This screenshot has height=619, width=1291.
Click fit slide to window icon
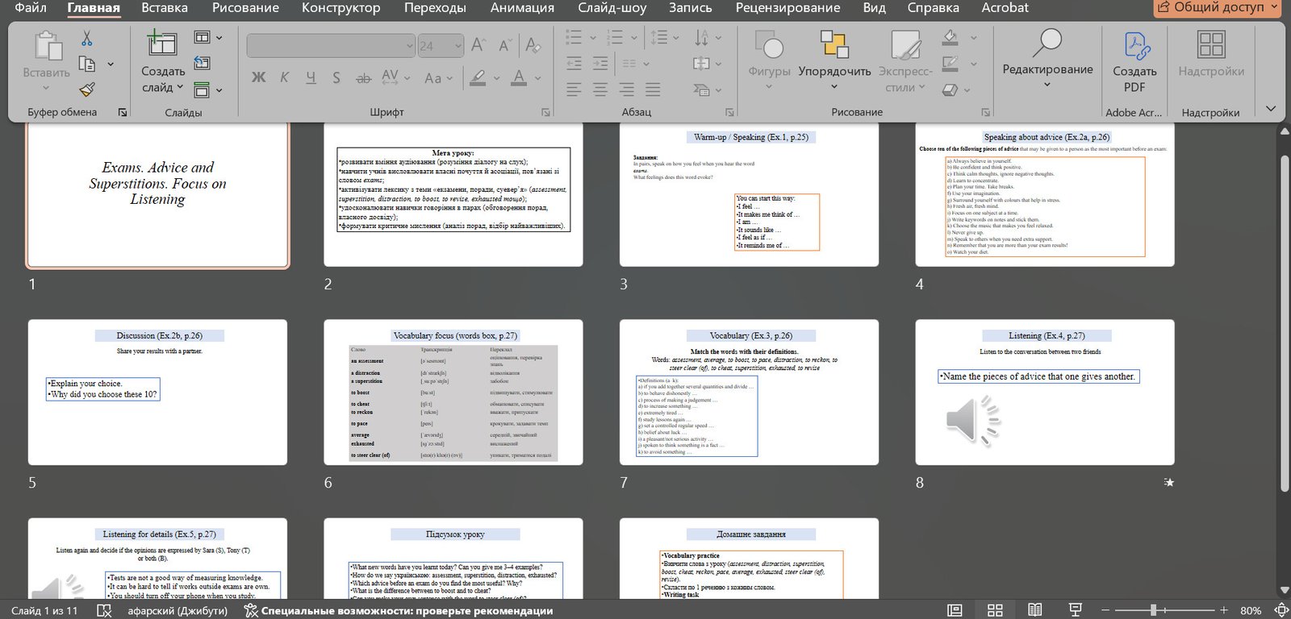pos(1281,610)
